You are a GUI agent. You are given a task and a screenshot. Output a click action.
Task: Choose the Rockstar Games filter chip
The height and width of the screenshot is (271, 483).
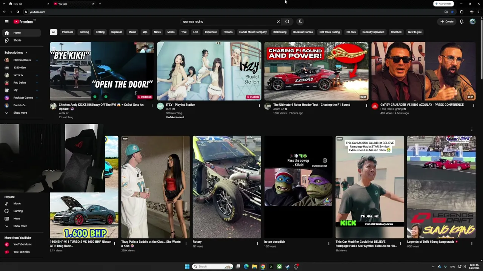[303, 32]
